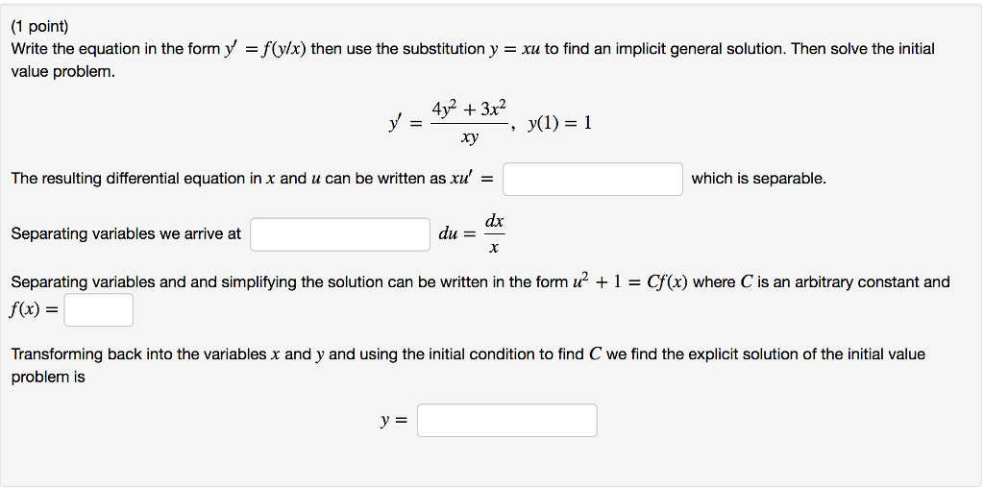Click the words 'problem is'
Viewport: 984px width, 488px height.
48,378
